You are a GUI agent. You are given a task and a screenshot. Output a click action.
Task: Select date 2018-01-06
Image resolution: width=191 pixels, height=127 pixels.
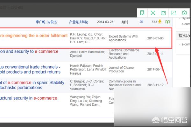click(x=155, y=38)
